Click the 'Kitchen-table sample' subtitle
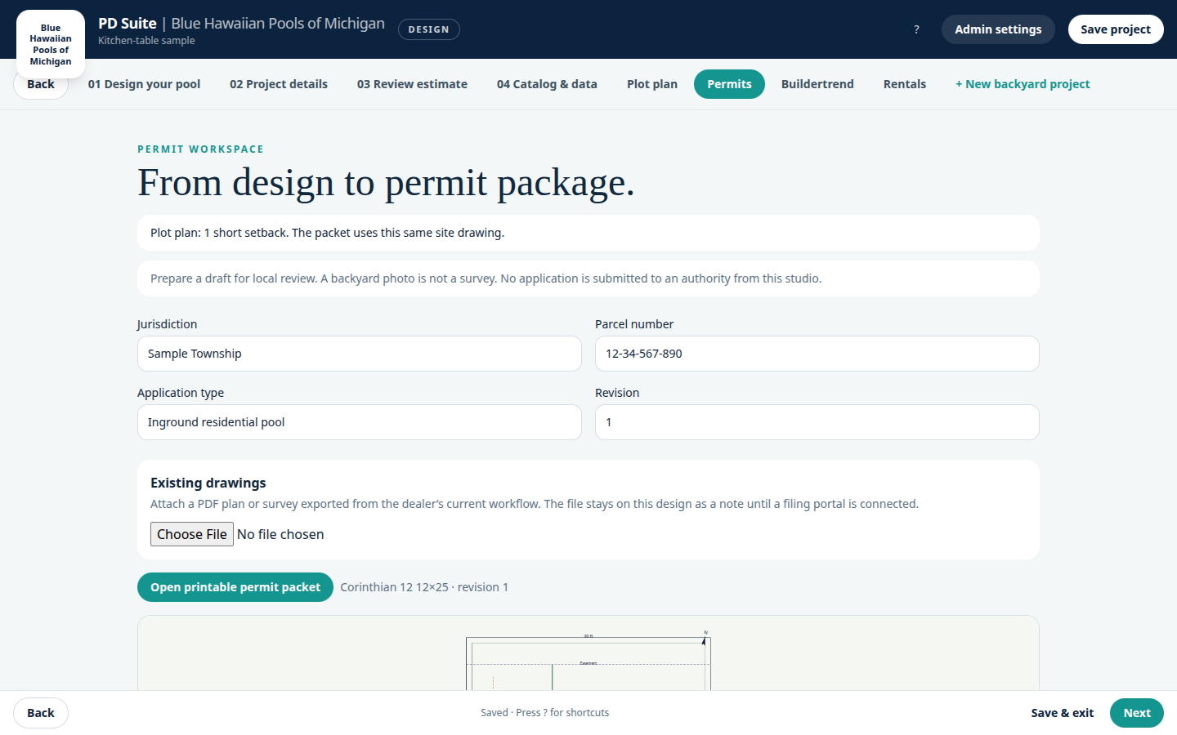Viewport: 1177px width, 735px height. point(146,41)
